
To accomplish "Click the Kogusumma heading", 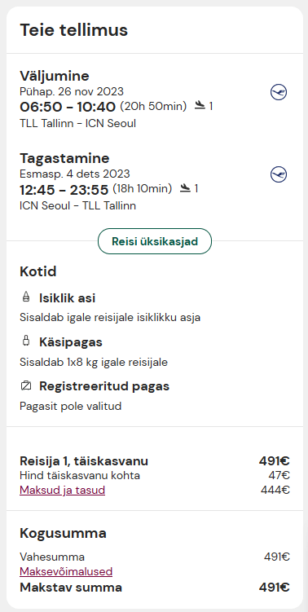I will (63, 533).
